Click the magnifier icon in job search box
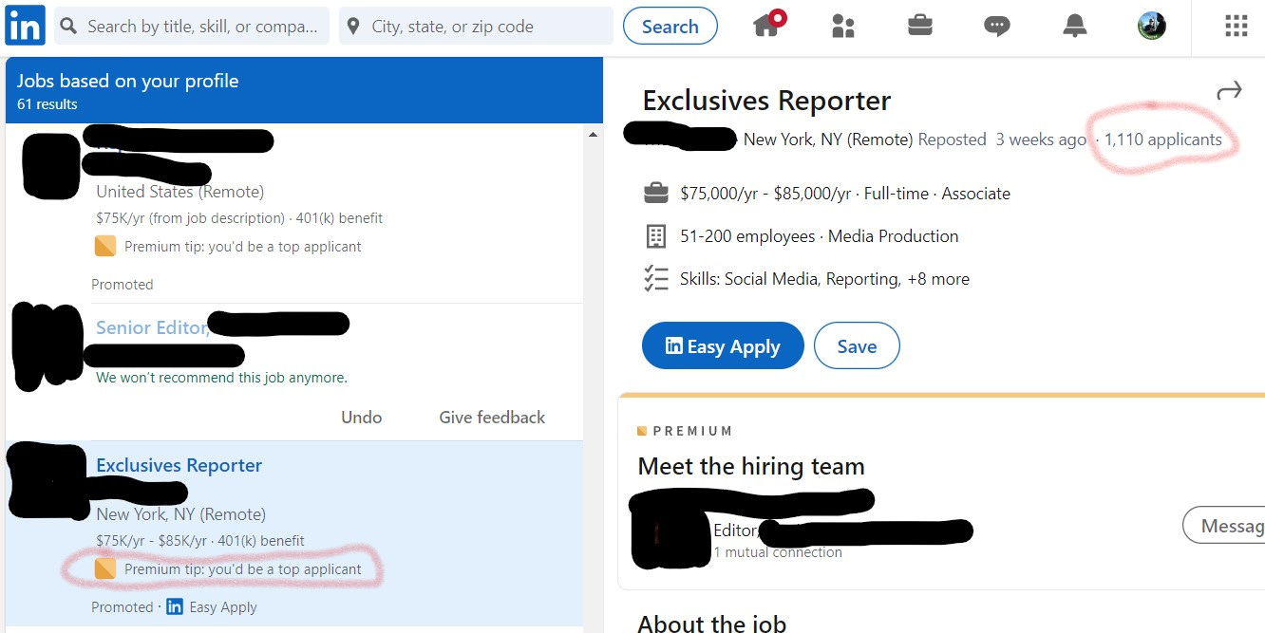This screenshot has width=1265, height=633. [68, 27]
